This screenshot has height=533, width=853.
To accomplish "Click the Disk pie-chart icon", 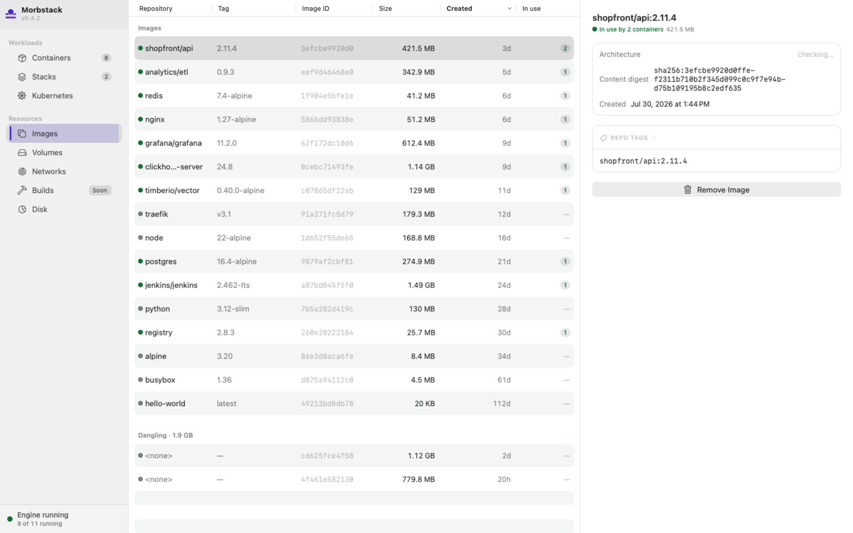I will coord(22,209).
